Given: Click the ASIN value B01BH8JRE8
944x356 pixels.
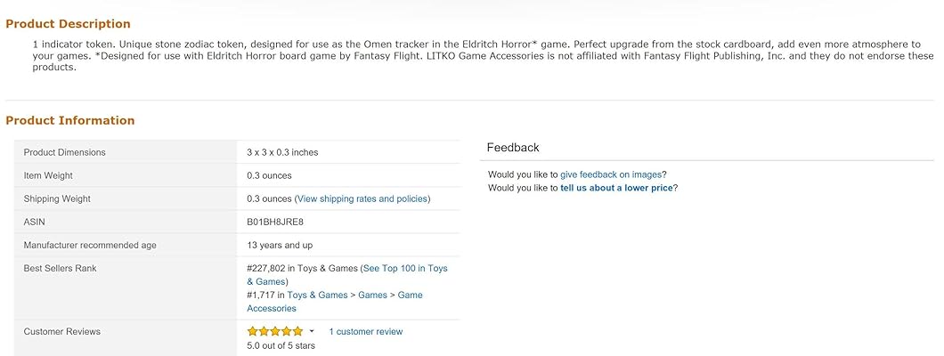Looking at the screenshot, I should coord(273,222).
